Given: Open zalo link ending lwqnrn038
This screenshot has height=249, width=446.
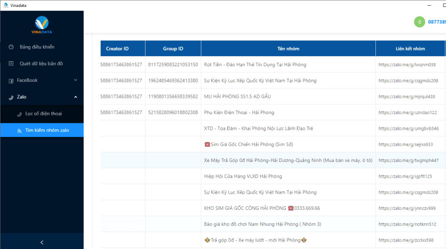Looking at the screenshot, I should tap(407, 65).
